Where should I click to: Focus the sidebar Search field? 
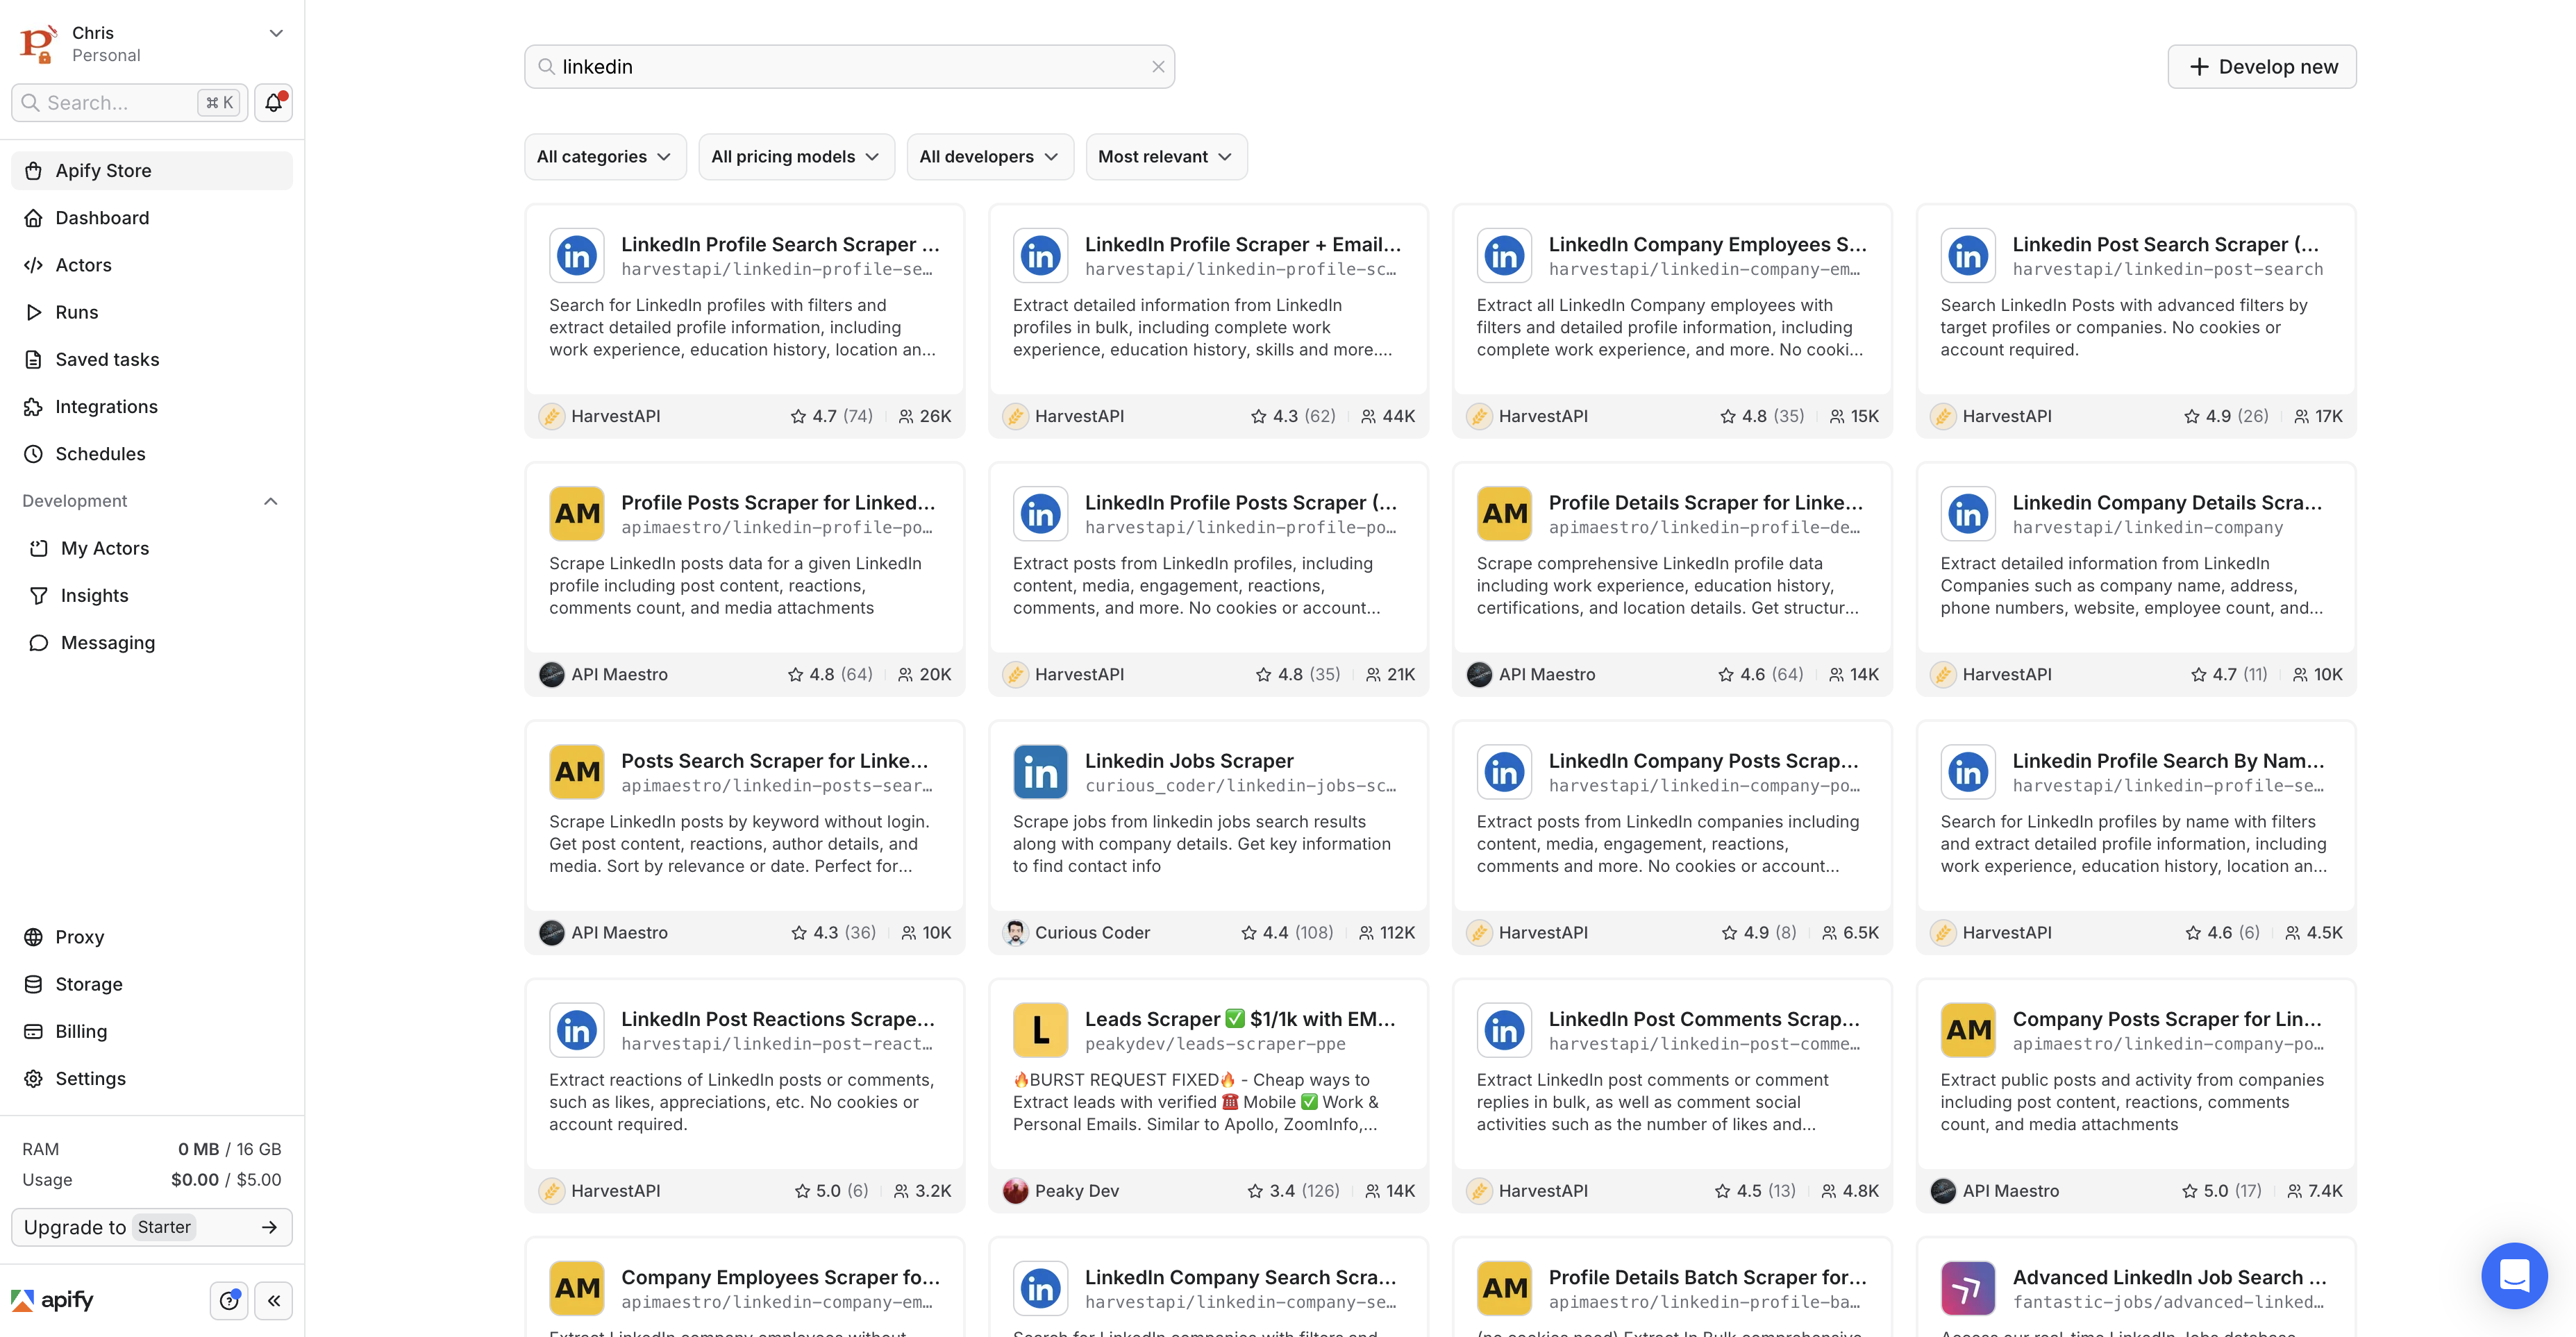(x=130, y=103)
